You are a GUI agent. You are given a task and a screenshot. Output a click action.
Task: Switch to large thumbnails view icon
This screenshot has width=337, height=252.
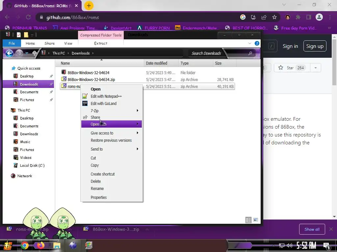[255, 220]
